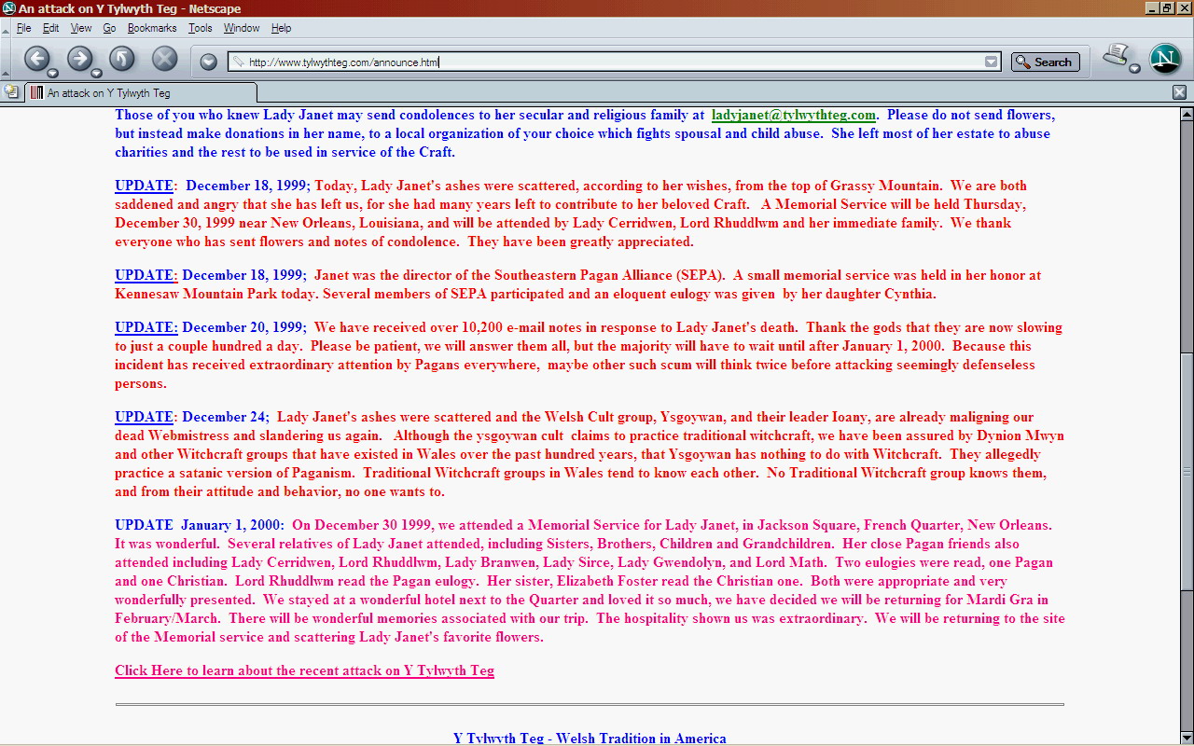This screenshot has width=1194, height=746.
Task: Open the Edit menu
Action: tap(50, 28)
